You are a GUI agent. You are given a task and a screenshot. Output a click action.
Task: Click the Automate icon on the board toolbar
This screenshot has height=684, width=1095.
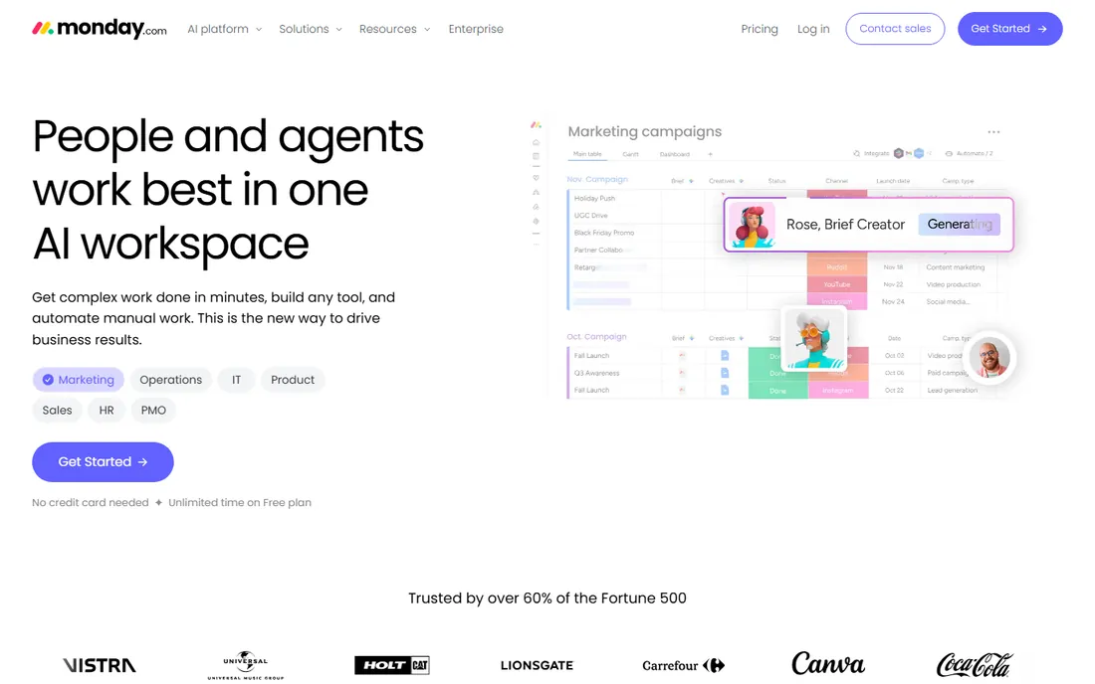pos(949,153)
